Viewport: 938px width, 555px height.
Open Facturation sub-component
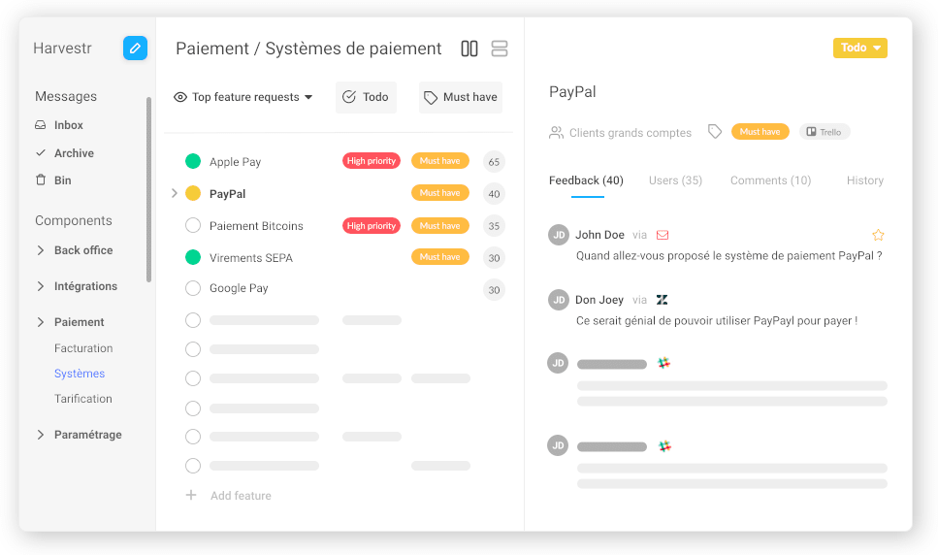click(x=83, y=348)
